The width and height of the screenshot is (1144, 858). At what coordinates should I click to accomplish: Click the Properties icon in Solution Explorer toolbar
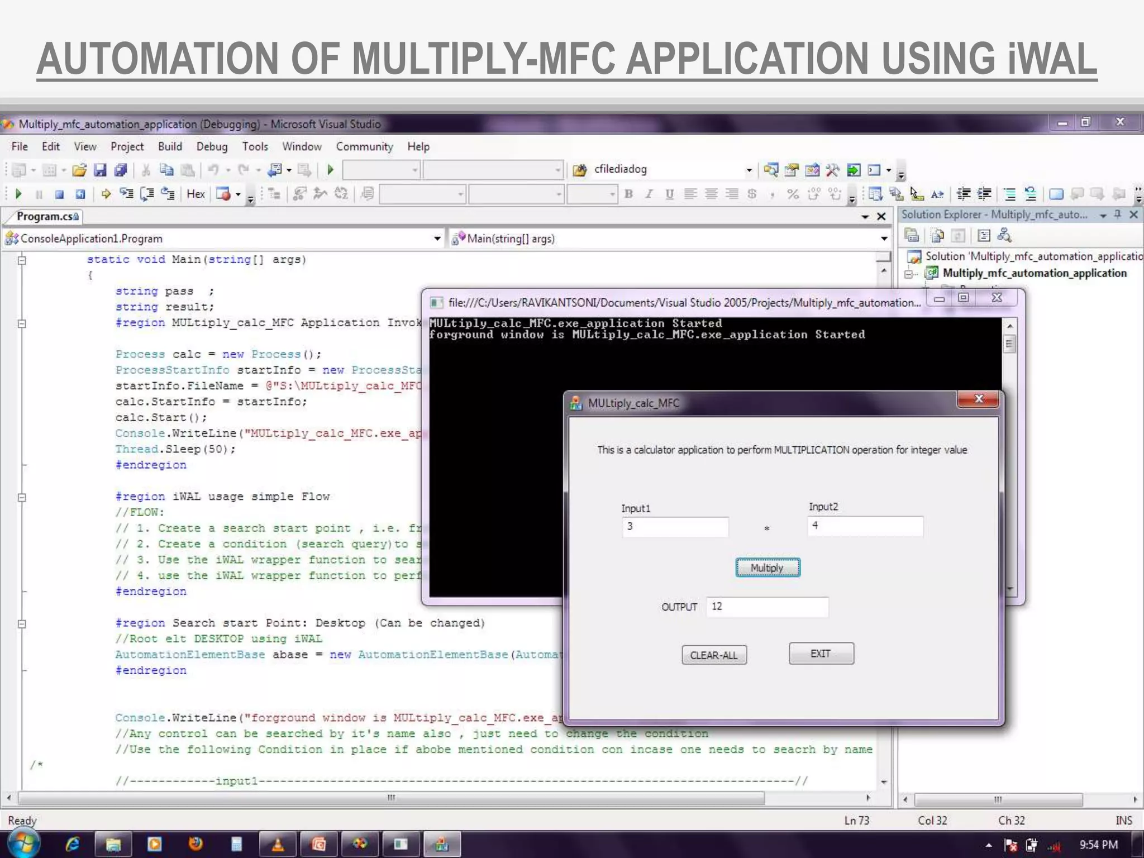coord(912,236)
